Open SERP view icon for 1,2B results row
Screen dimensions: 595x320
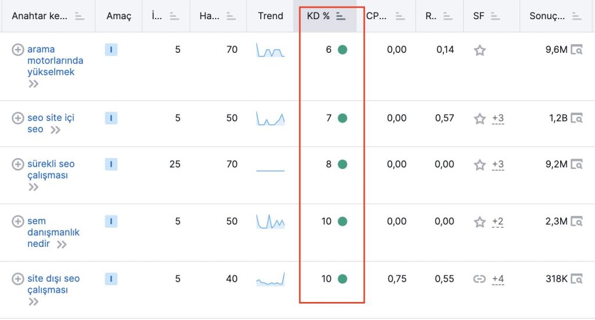tap(576, 118)
